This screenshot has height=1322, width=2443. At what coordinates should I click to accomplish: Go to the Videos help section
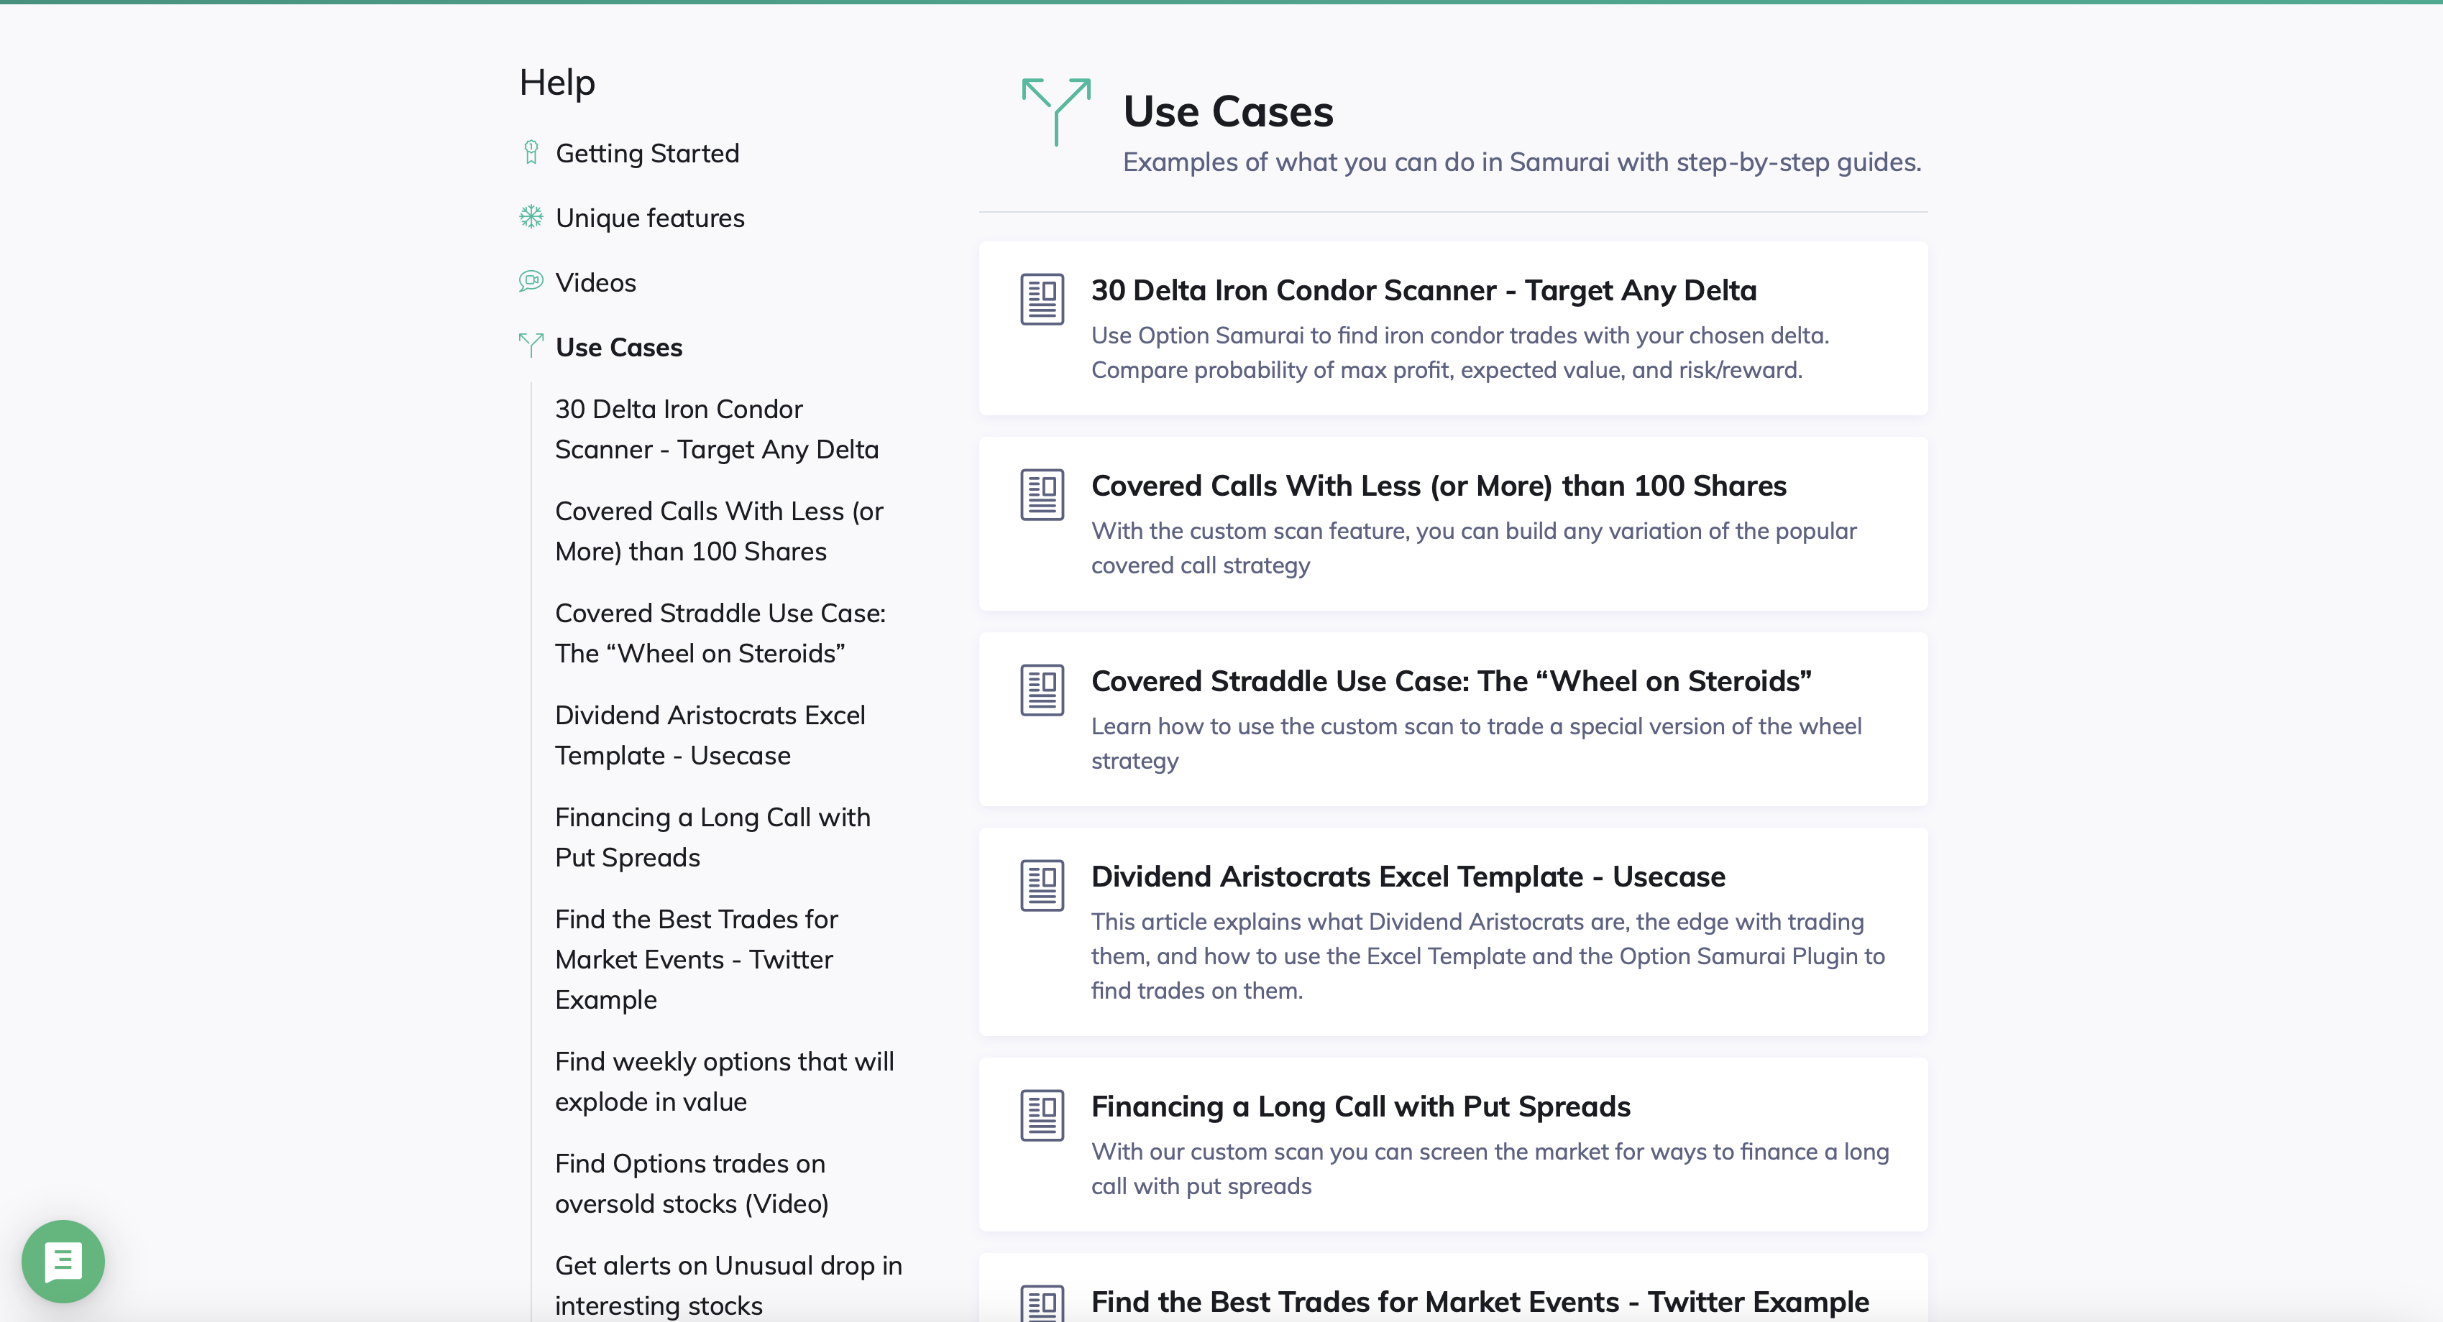595,282
